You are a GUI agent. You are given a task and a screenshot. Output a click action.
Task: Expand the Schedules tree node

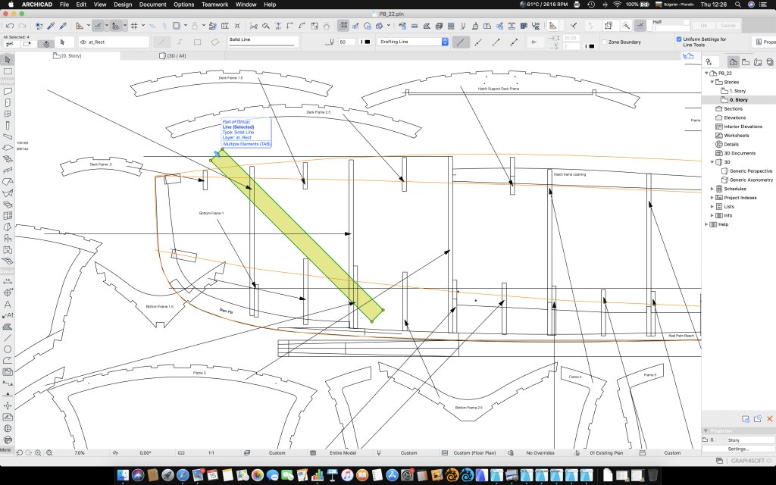(x=712, y=189)
